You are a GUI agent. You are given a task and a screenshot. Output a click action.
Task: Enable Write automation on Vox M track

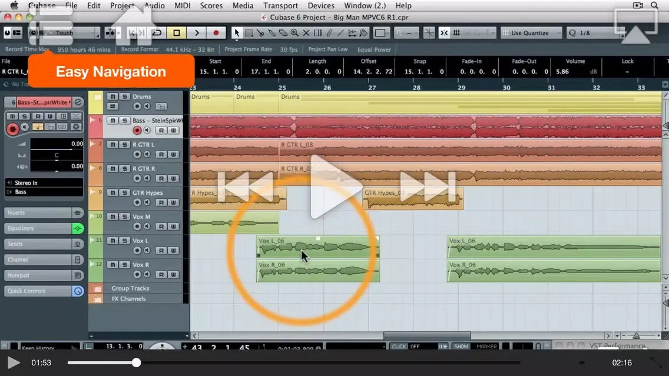pyautogui.click(x=173, y=227)
